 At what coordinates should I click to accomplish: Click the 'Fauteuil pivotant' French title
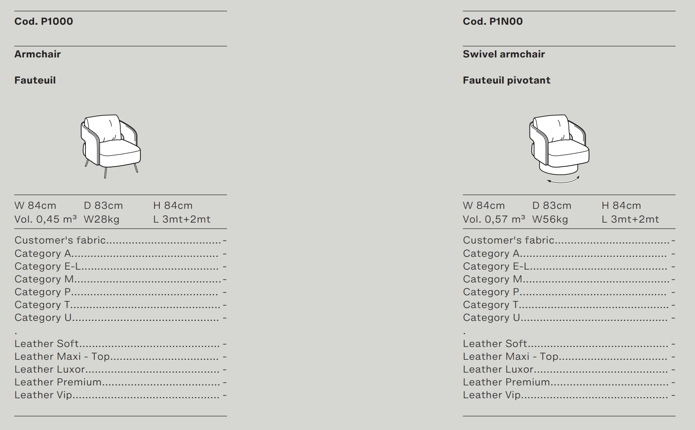click(x=506, y=80)
